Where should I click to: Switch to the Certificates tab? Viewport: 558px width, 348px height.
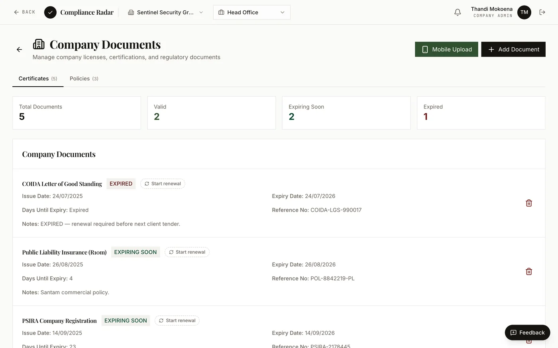click(38, 78)
